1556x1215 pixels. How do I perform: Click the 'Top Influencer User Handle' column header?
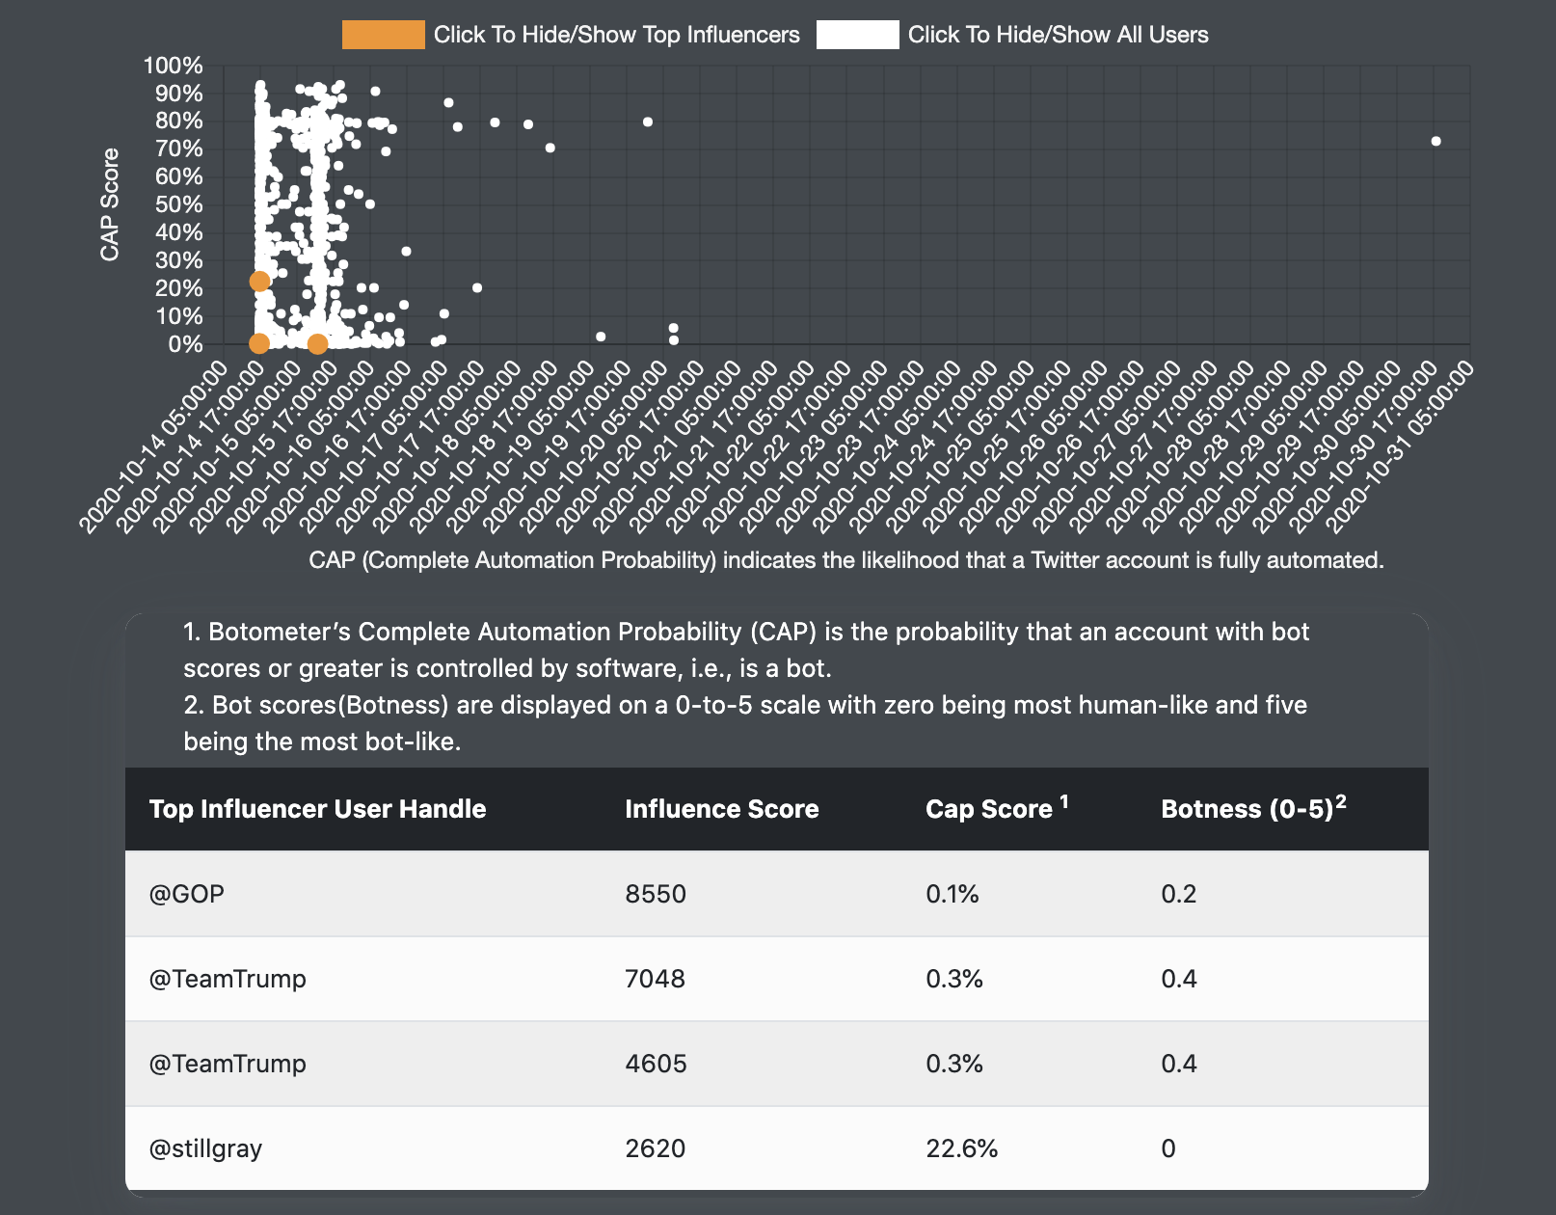(317, 809)
